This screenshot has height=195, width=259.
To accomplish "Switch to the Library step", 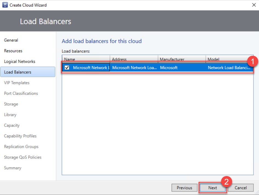I will click(10, 115).
